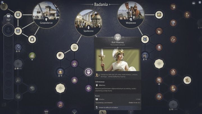This screenshot has height=114, width=202.
Task: Select the temple building research node
Action: pyautogui.click(x=74, y=80)
